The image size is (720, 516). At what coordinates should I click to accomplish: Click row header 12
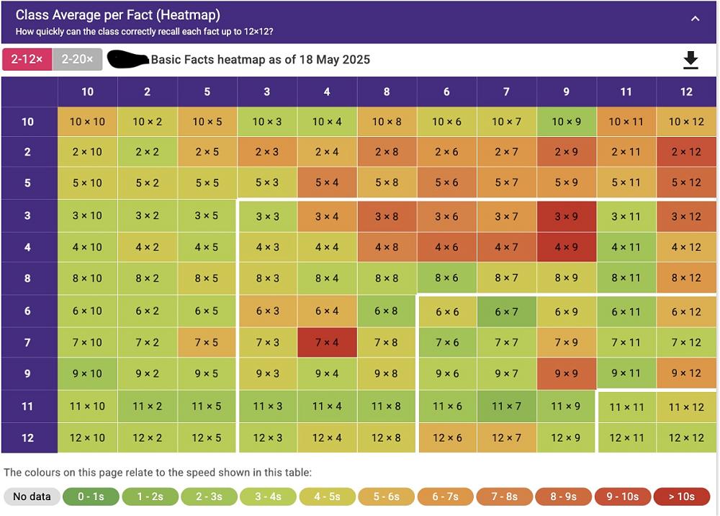[28, 437]
